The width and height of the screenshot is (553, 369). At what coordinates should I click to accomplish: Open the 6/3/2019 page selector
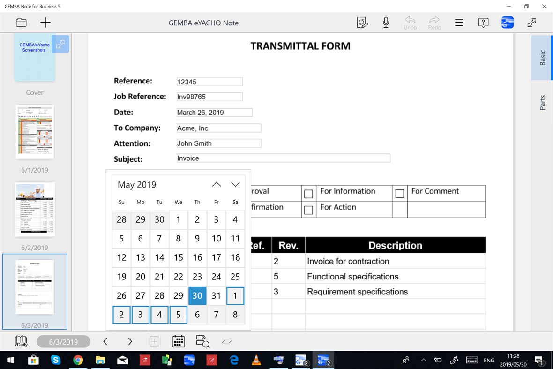point(63,341)
